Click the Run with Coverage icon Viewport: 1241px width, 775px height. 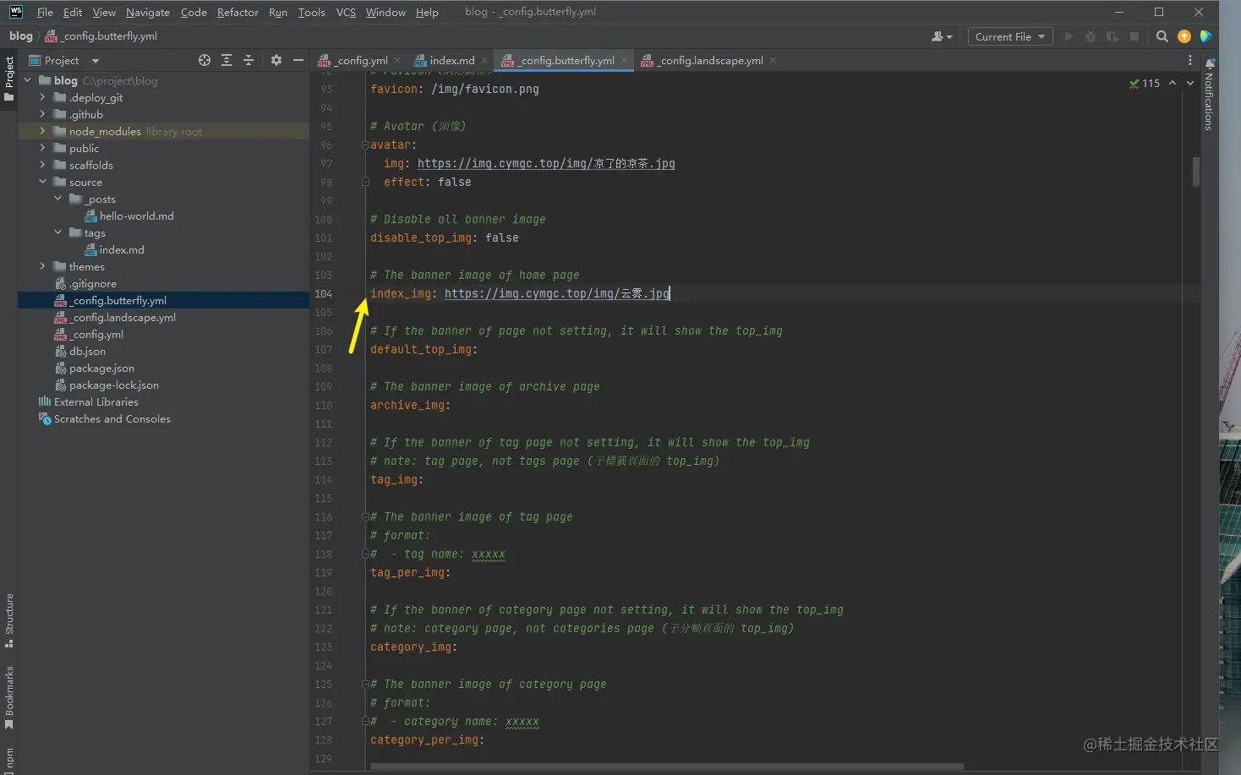click(x=1113, y=36)
